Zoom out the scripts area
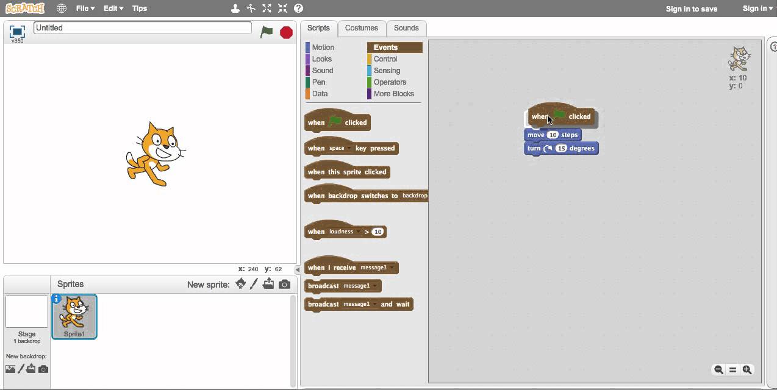The width and height of the screenshot is (777, 390). [x=718, y=370]
